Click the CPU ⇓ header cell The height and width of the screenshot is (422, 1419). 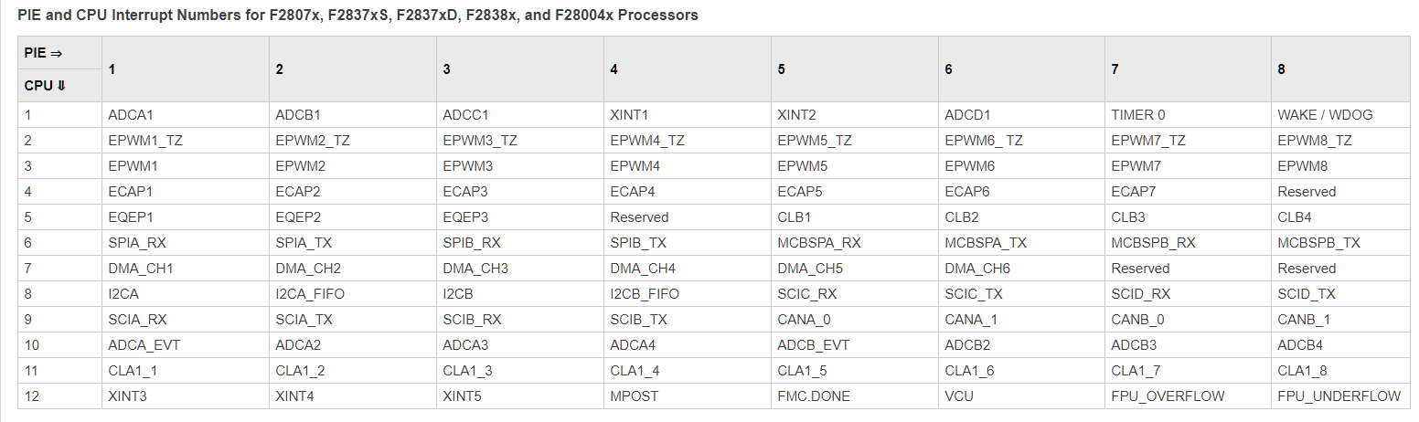click(x=45, y=86)
